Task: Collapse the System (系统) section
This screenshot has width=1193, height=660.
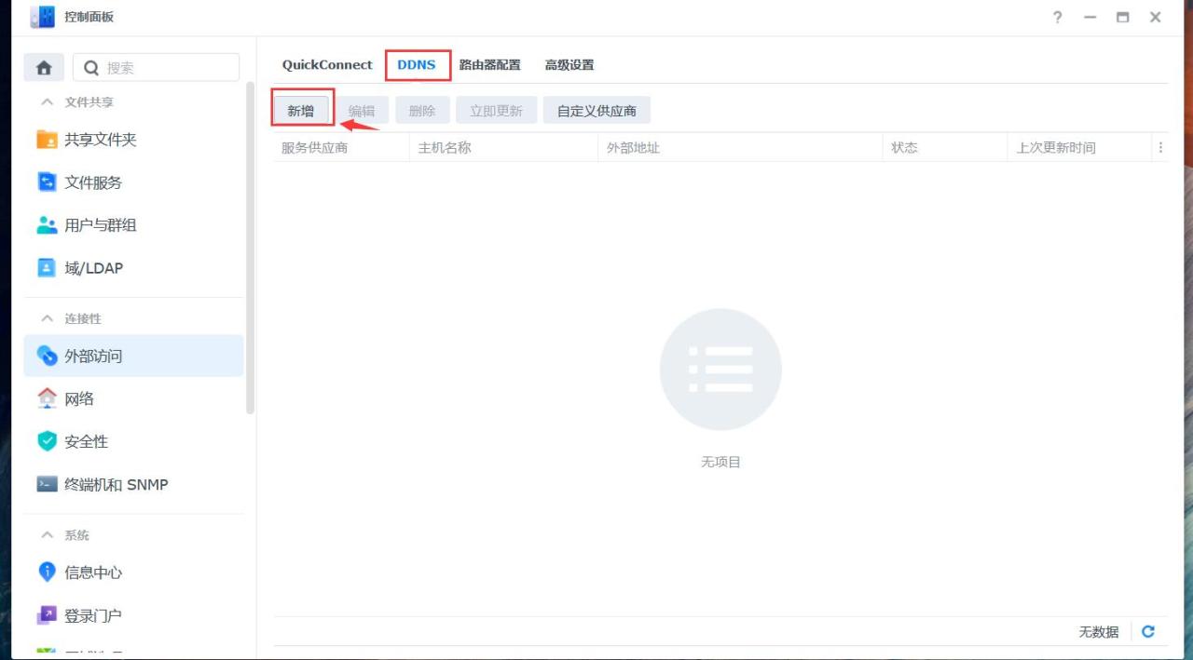Action: click(x=48, y=535)
